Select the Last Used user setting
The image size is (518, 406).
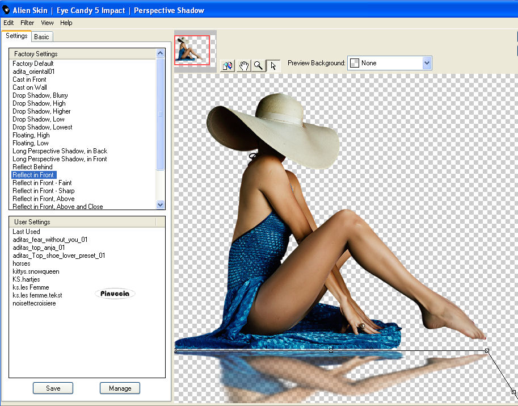click(27, 232)
